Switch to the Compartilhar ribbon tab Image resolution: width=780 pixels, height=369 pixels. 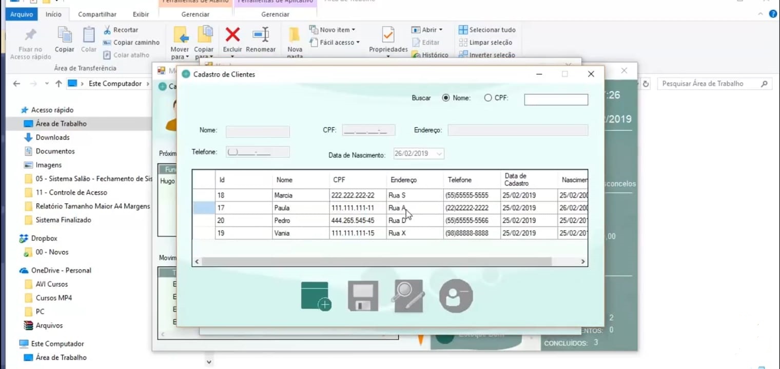point(97,14)
